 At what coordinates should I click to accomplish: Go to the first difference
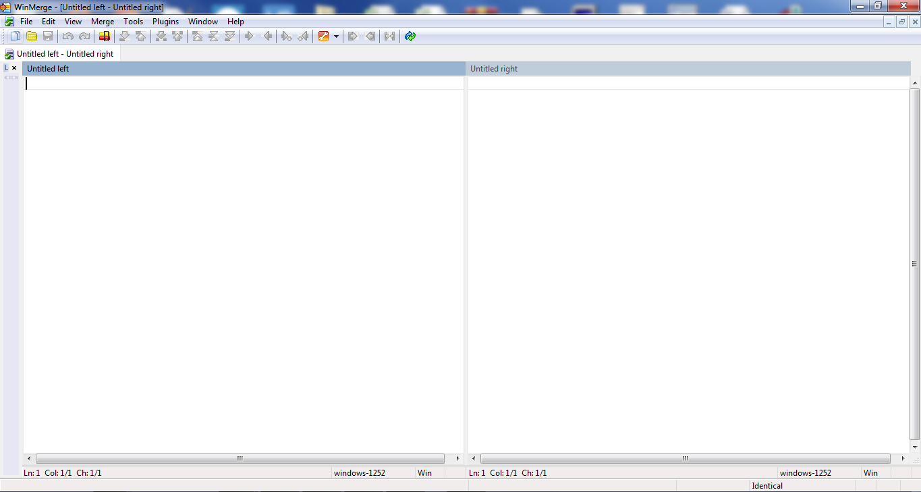197,36
